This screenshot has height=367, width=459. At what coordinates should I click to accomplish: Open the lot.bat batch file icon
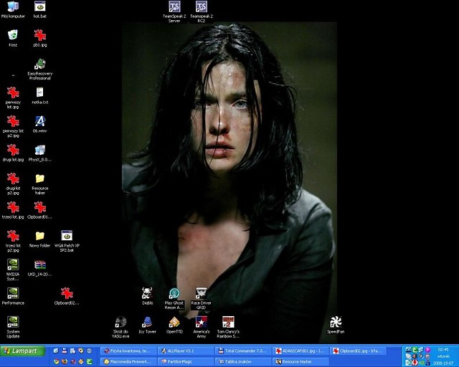point(40,9)
